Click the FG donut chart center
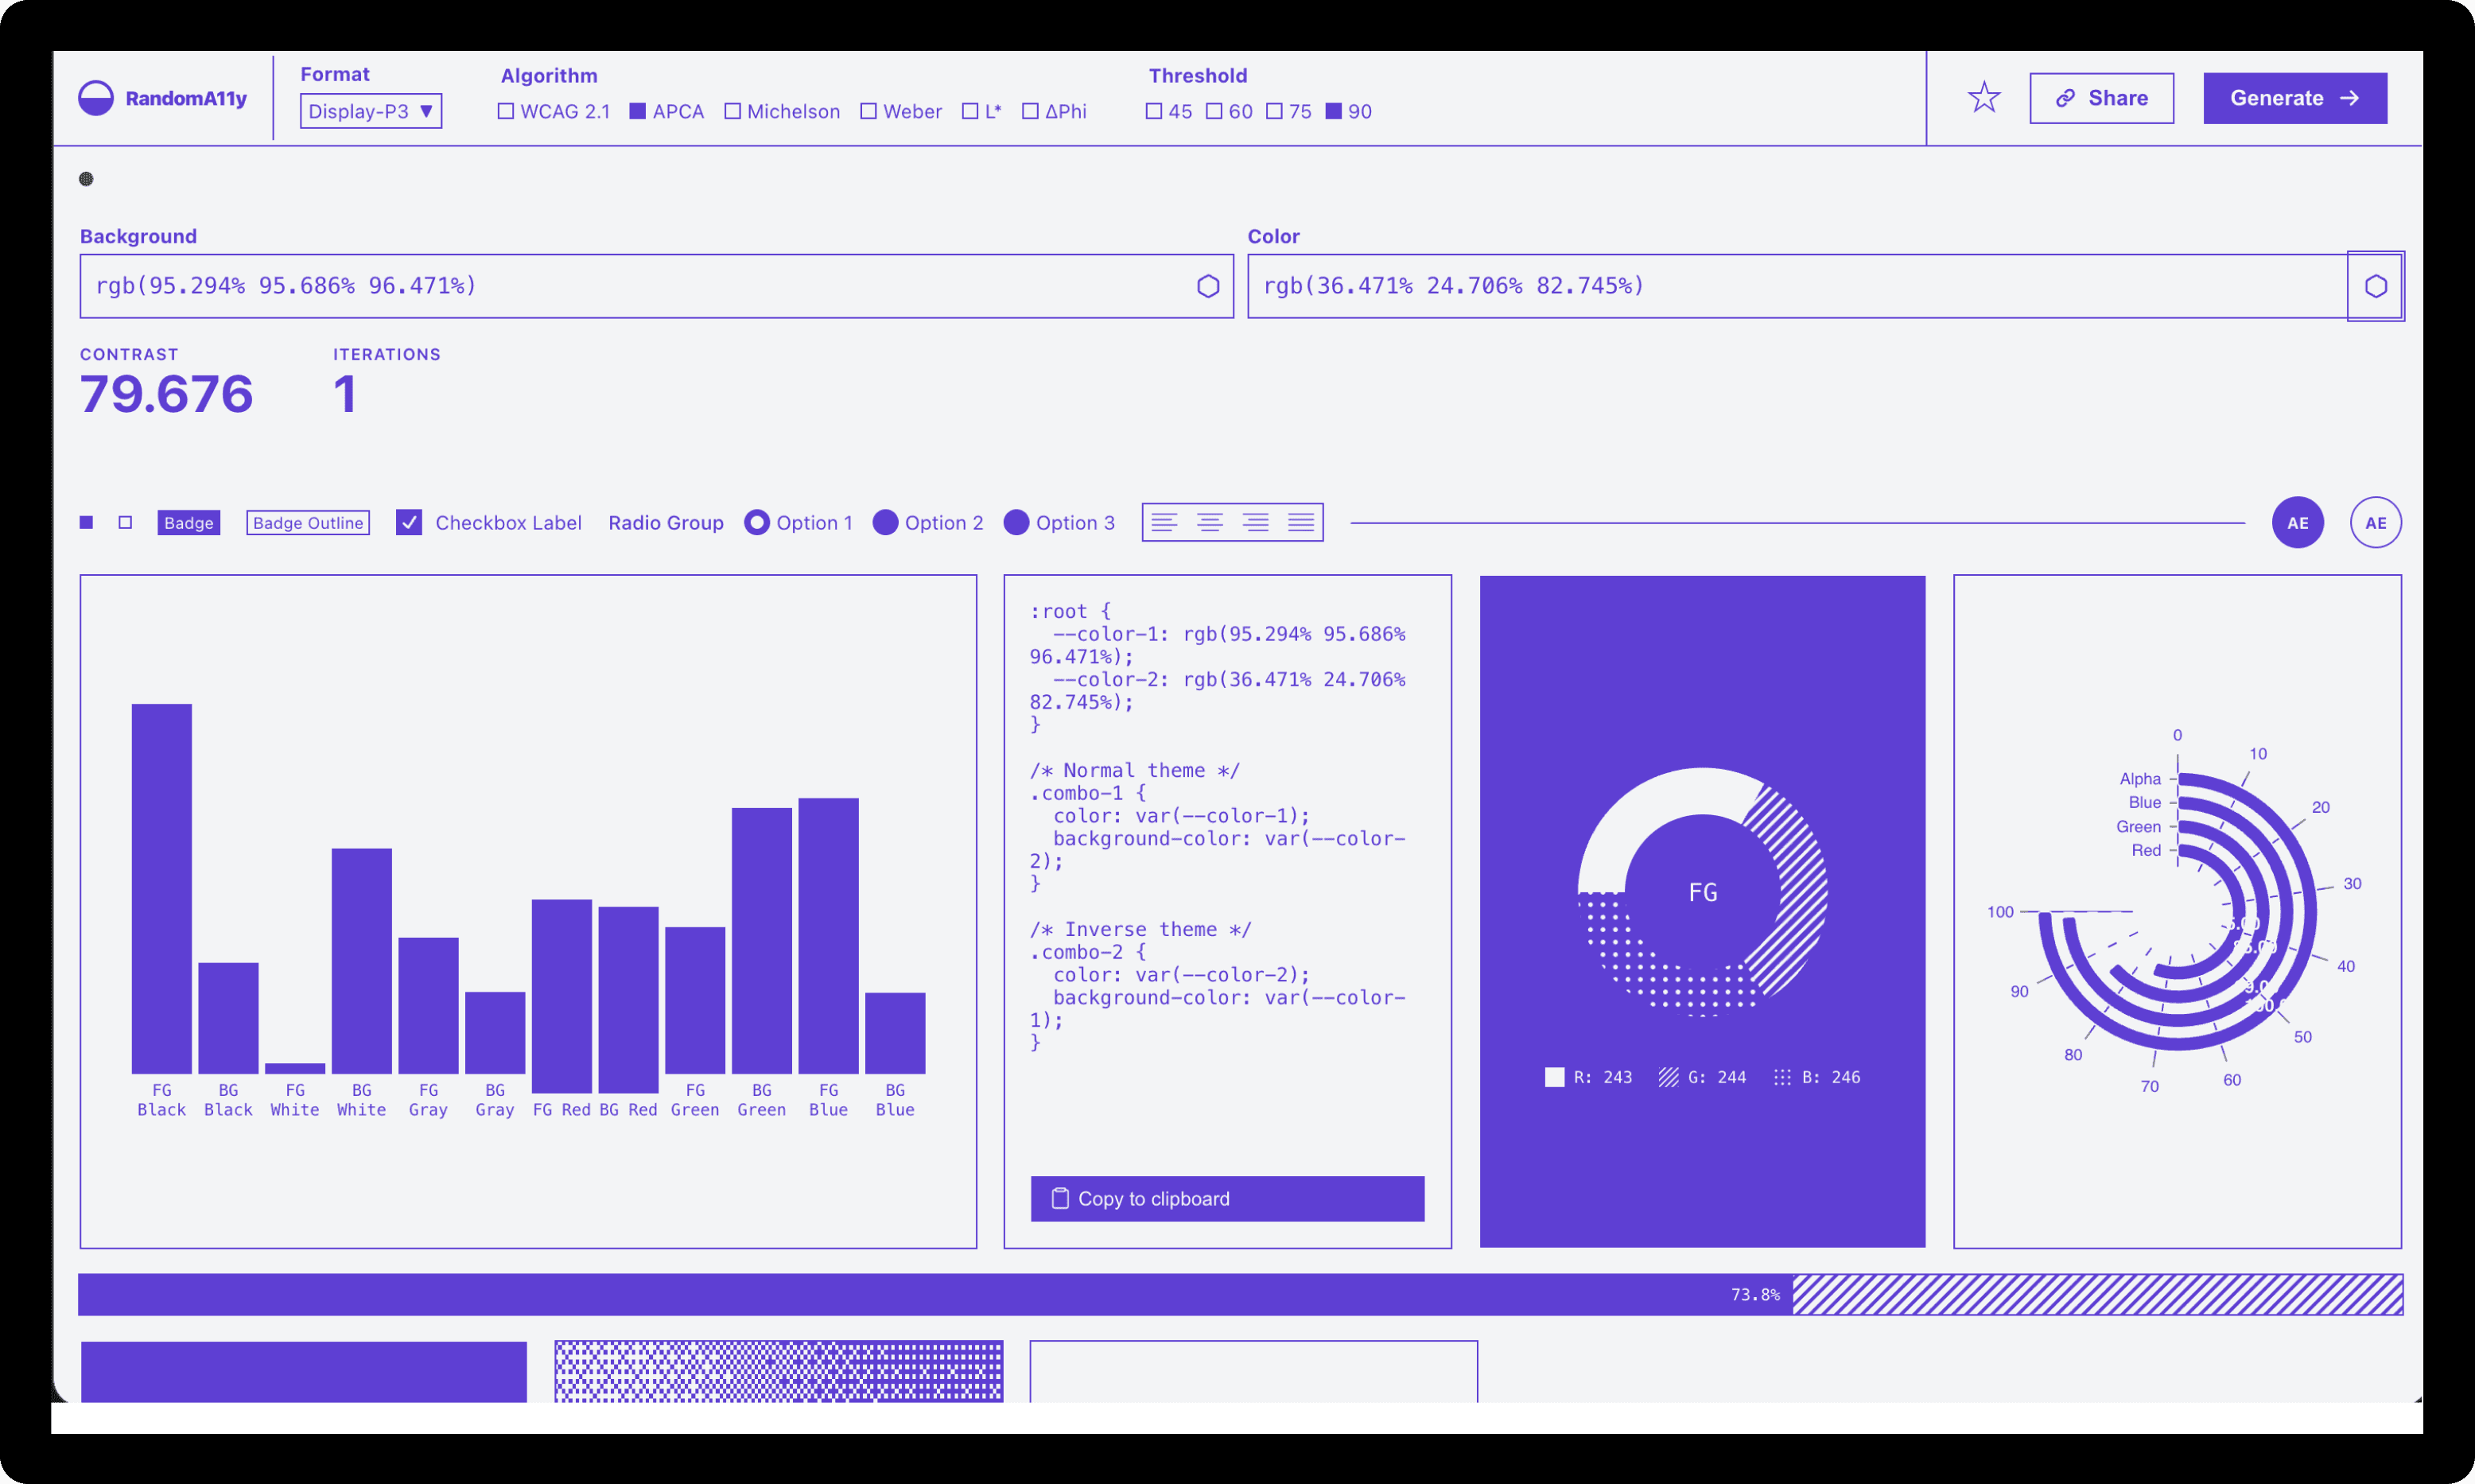Screen dimensions: 2475x1484 tap(1703, 892)
